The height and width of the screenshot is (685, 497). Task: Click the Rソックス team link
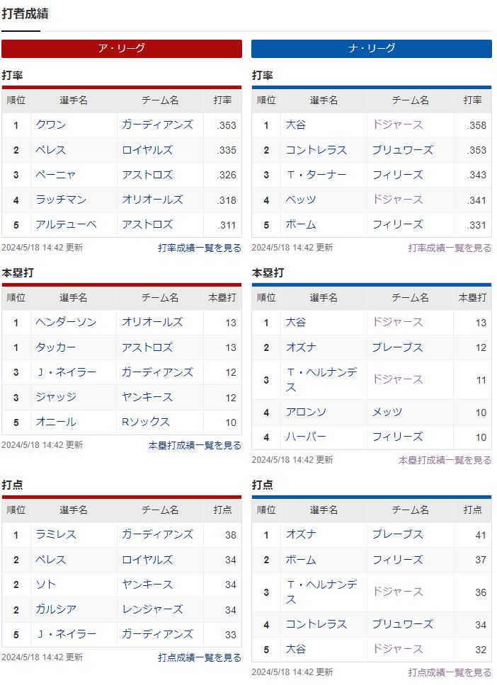(x=146, y=422)
